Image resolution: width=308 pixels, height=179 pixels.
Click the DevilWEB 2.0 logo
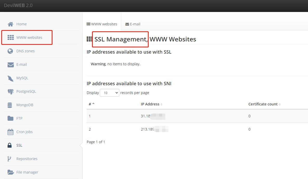coord(18,5)
